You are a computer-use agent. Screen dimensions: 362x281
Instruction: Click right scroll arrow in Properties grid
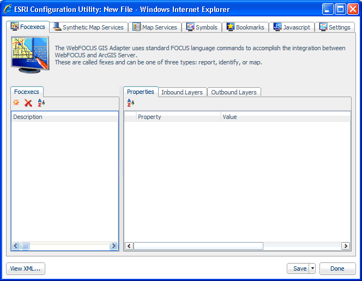(x=346, y=246)
